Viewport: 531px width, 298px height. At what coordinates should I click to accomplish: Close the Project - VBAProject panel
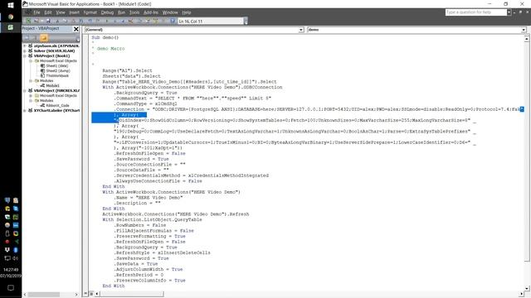(76, 29)
